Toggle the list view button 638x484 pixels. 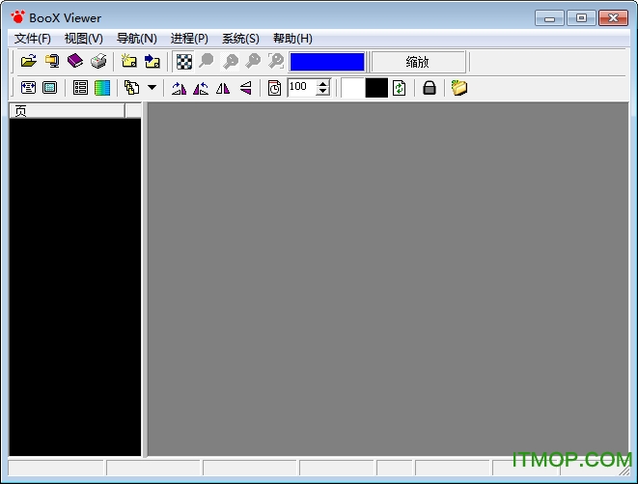tap(80, 88)
